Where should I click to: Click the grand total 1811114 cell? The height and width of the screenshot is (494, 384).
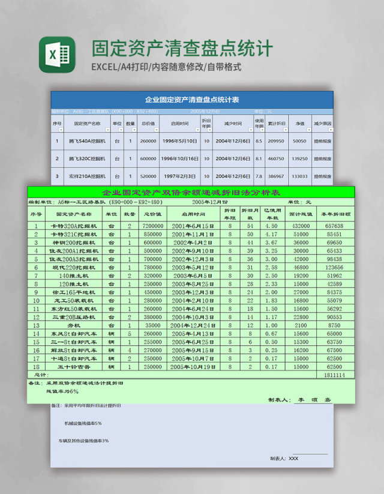tap(334, 375)
